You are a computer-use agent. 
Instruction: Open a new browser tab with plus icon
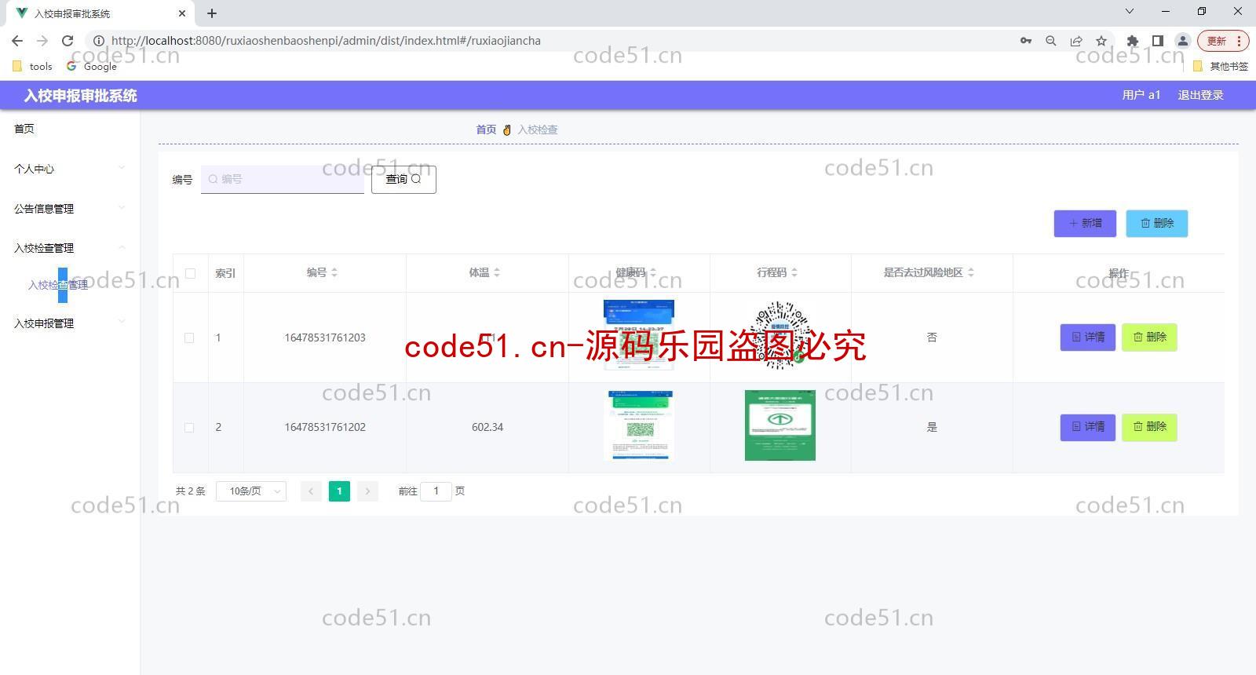pyautogui.click(x=212, y=13)
